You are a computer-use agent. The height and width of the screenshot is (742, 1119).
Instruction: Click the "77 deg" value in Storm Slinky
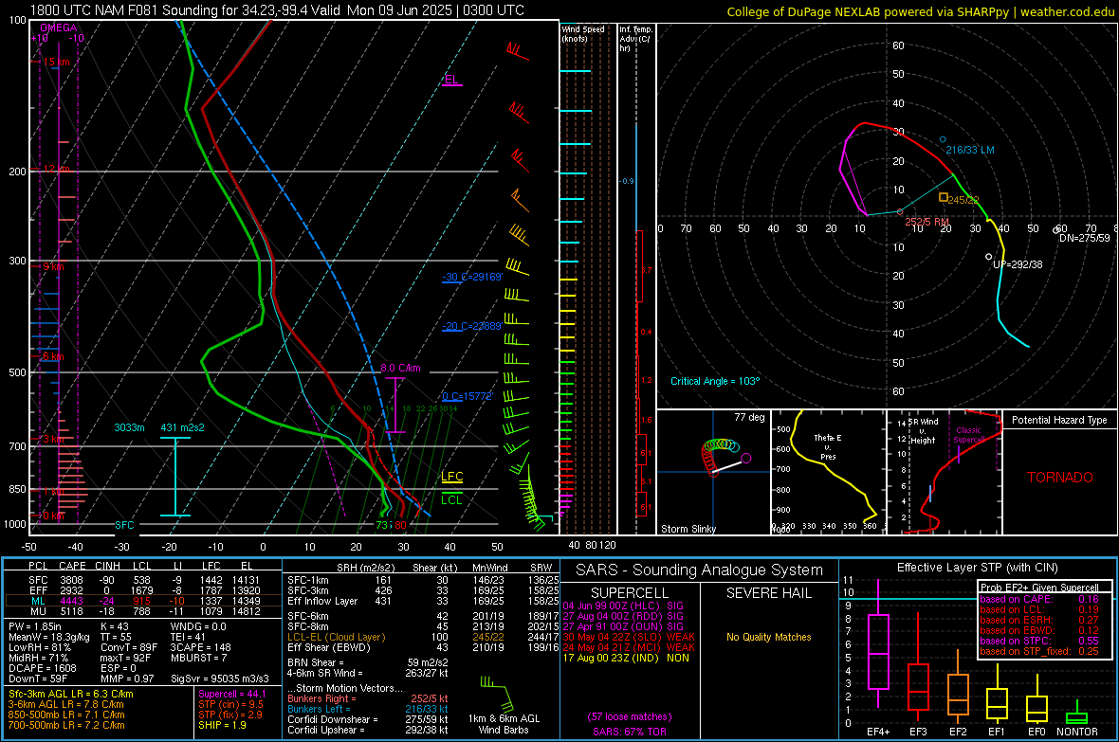point(749,417)
